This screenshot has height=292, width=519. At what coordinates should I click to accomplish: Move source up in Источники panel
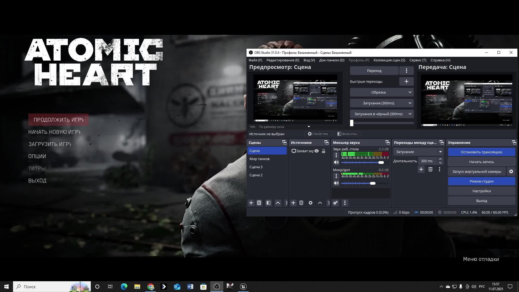pyautogui.click(x=320, y=203)
